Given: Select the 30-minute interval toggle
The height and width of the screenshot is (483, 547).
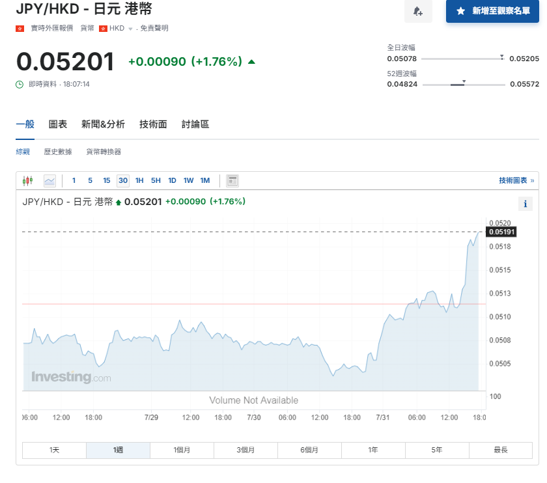Looking at the screenshot, I should (122, 180).
